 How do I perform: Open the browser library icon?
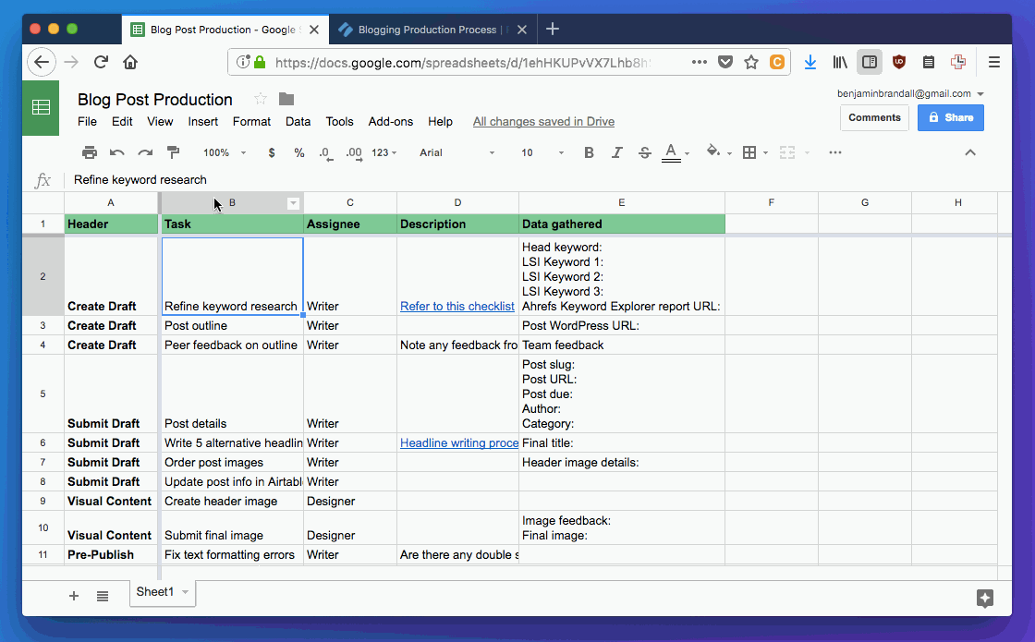(x=840, y=62)
